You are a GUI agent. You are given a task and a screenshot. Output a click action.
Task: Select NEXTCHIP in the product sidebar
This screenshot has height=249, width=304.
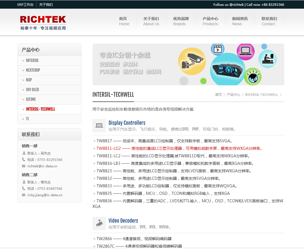[49, 70]
